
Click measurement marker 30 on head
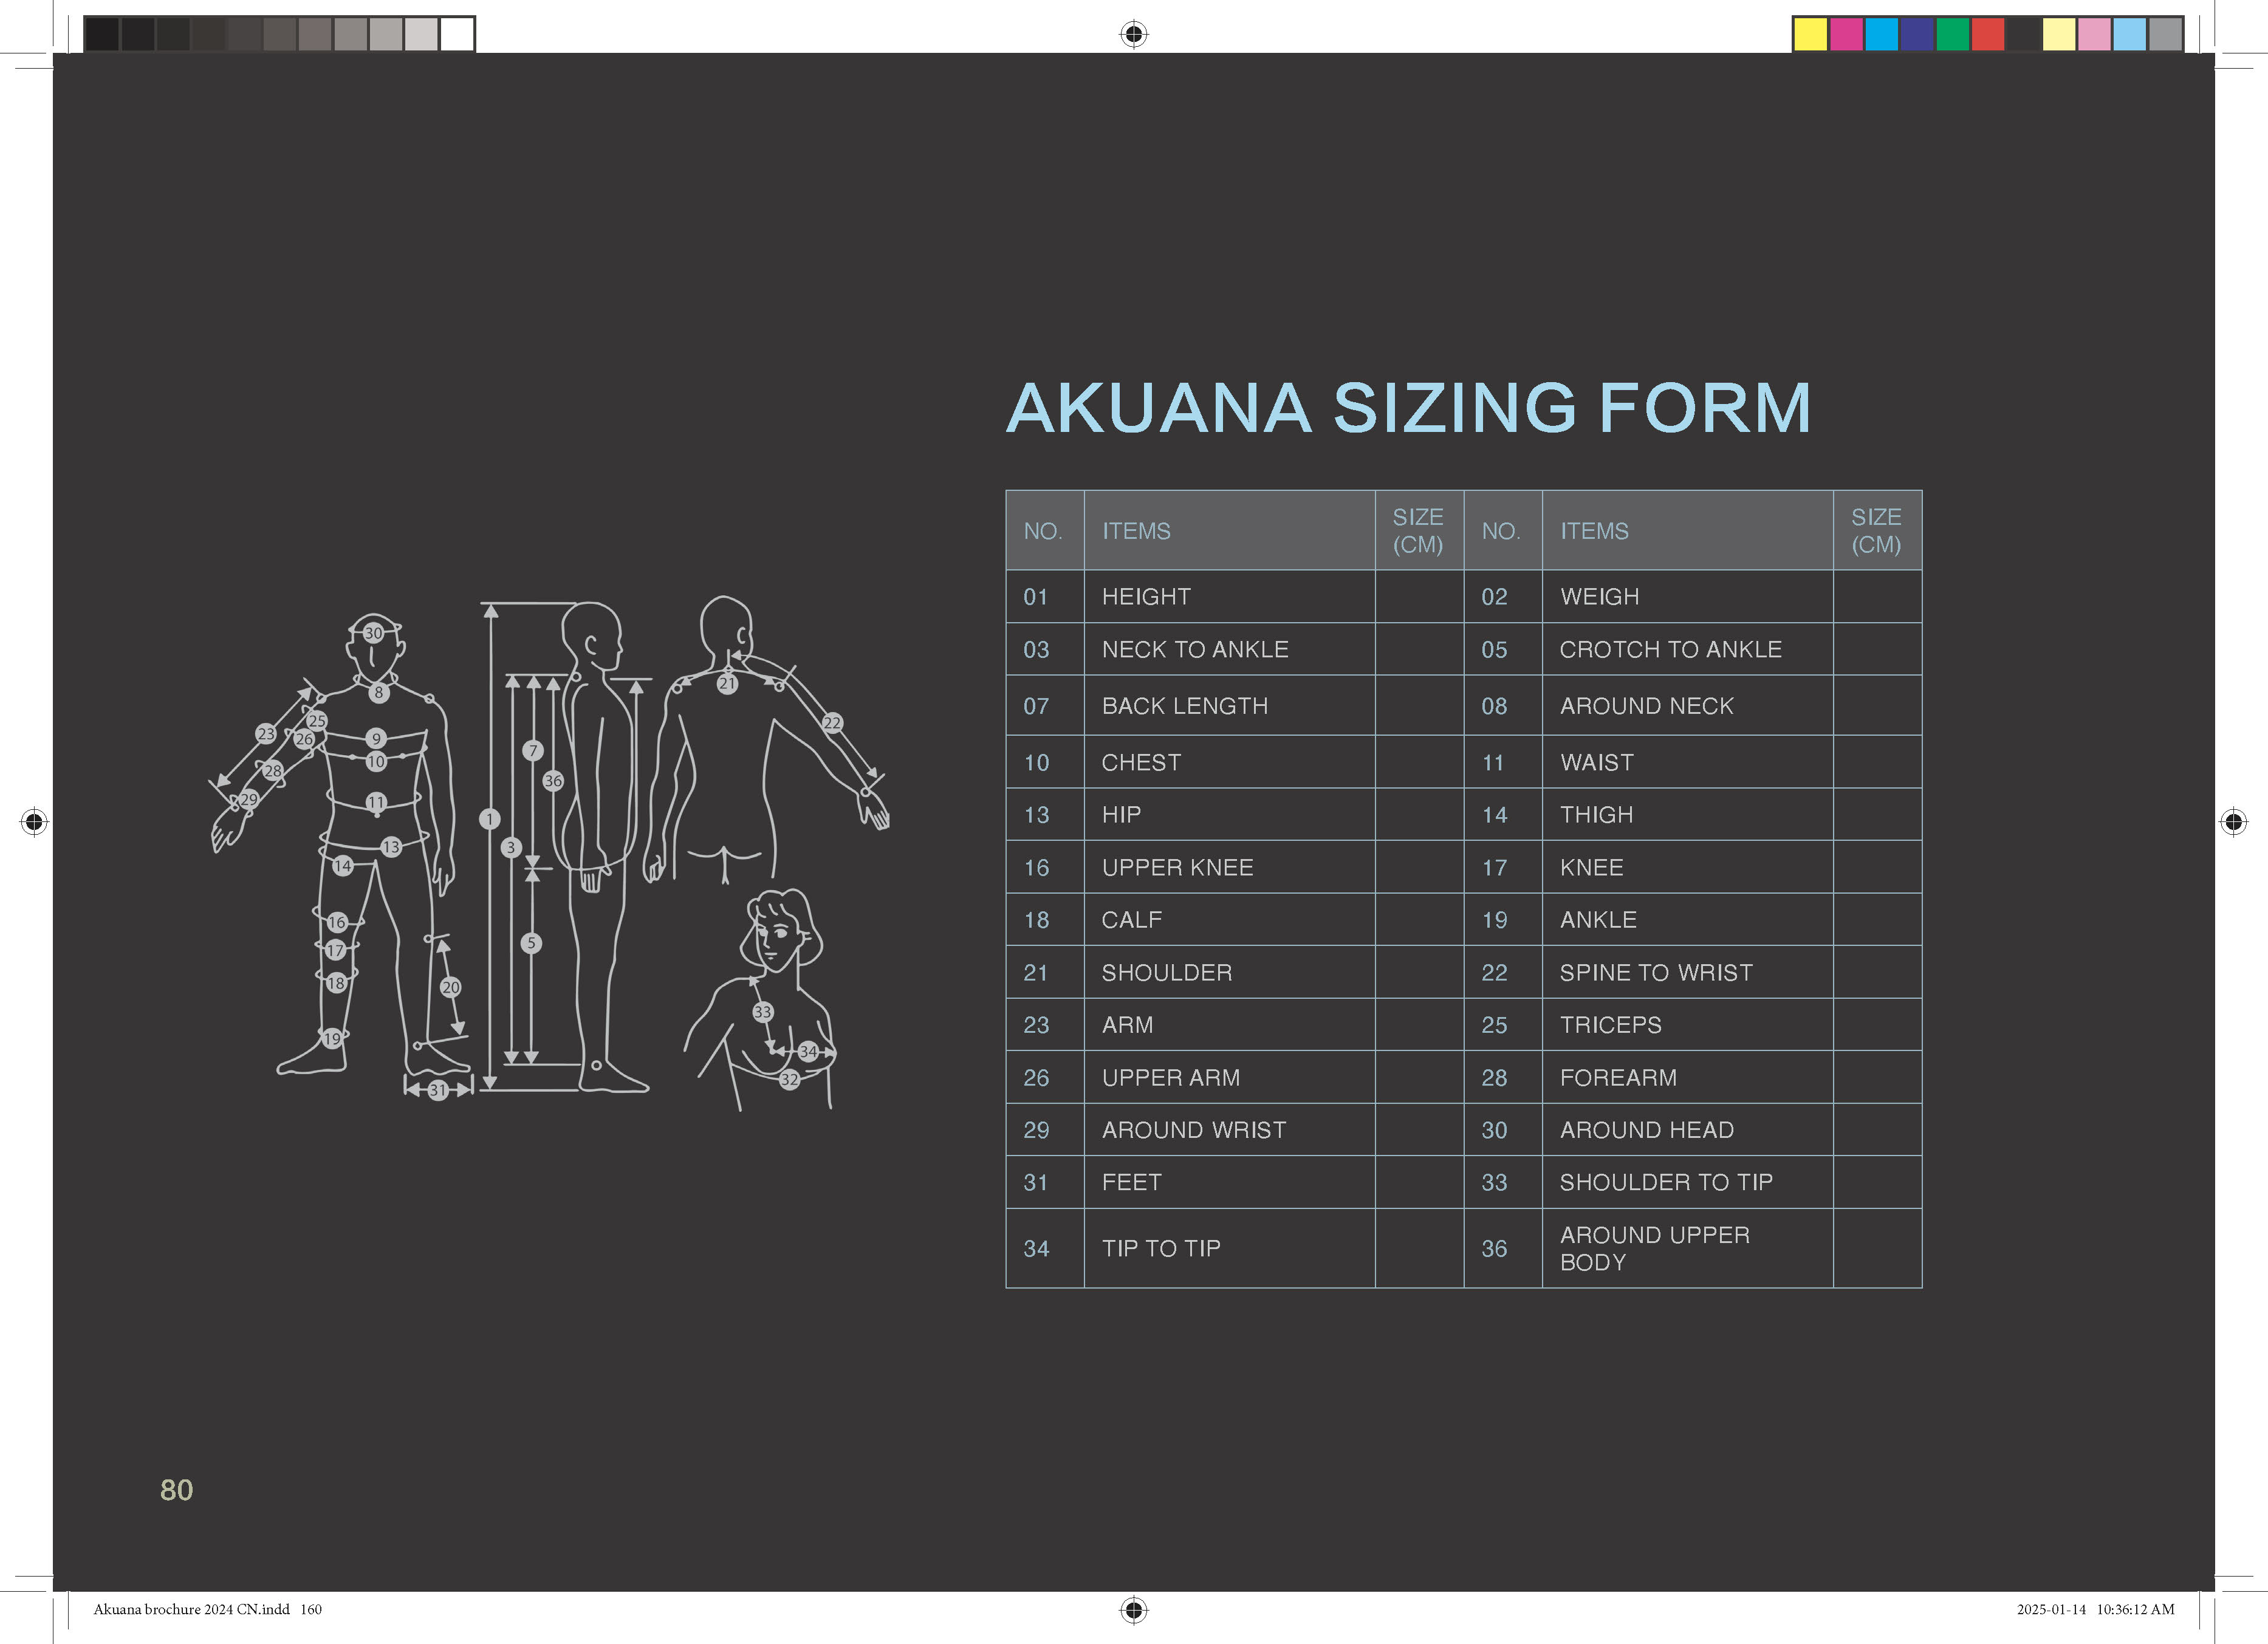373,633
